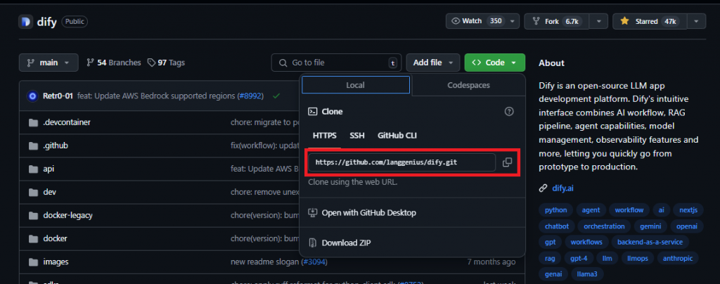The height and width of the screenshot is (284, 720).
Task: Open the fork options dropdown arrow
Action: 599,22
